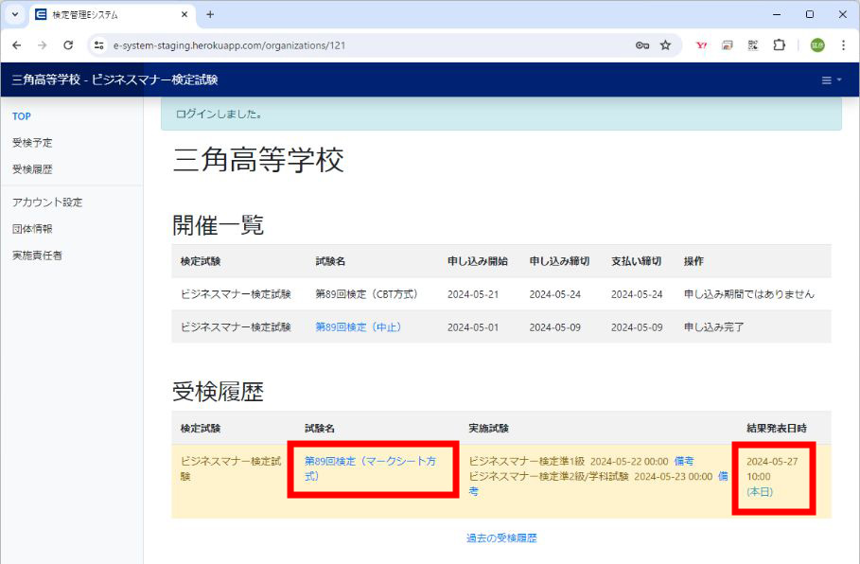Open the 過去の受検履歴 link
Screen dimensions: 860x564
[501, 538]
